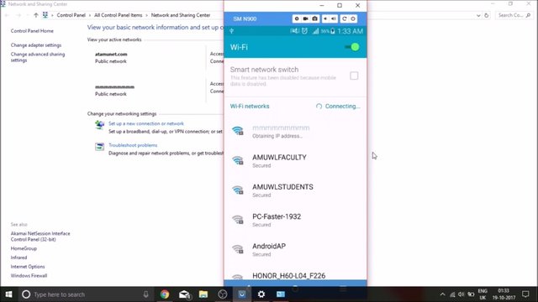Click the volume speaker icon in system tray
This screenshot has width=538, height=302.
pos(462,294)
